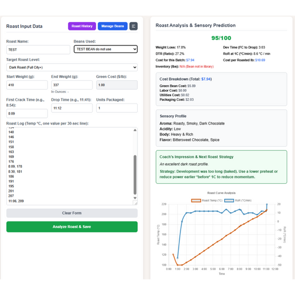Click the '11:06, 209' log line
The width and height of the screenshot is (295, 295).
click(16, 201)
